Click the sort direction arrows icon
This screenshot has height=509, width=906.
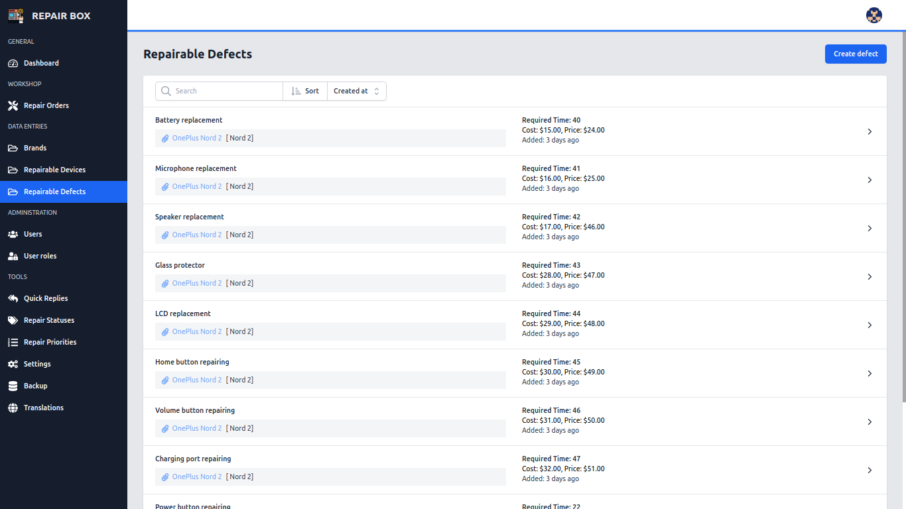click(x=296, y=91)
